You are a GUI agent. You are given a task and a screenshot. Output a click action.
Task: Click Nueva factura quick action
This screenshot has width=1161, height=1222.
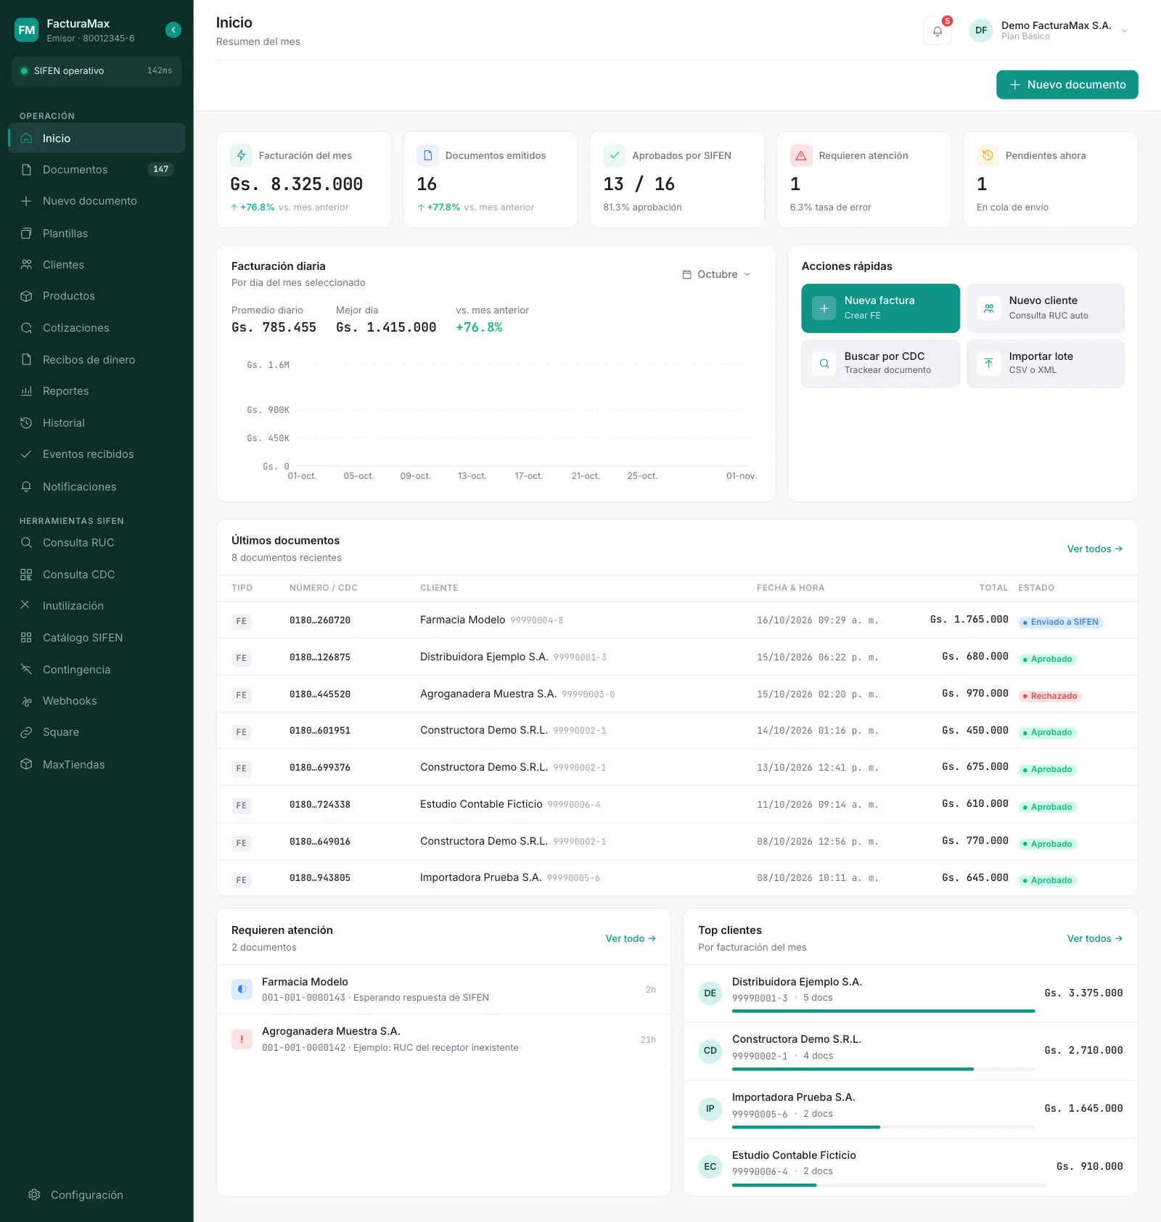(x=880, y=308)
